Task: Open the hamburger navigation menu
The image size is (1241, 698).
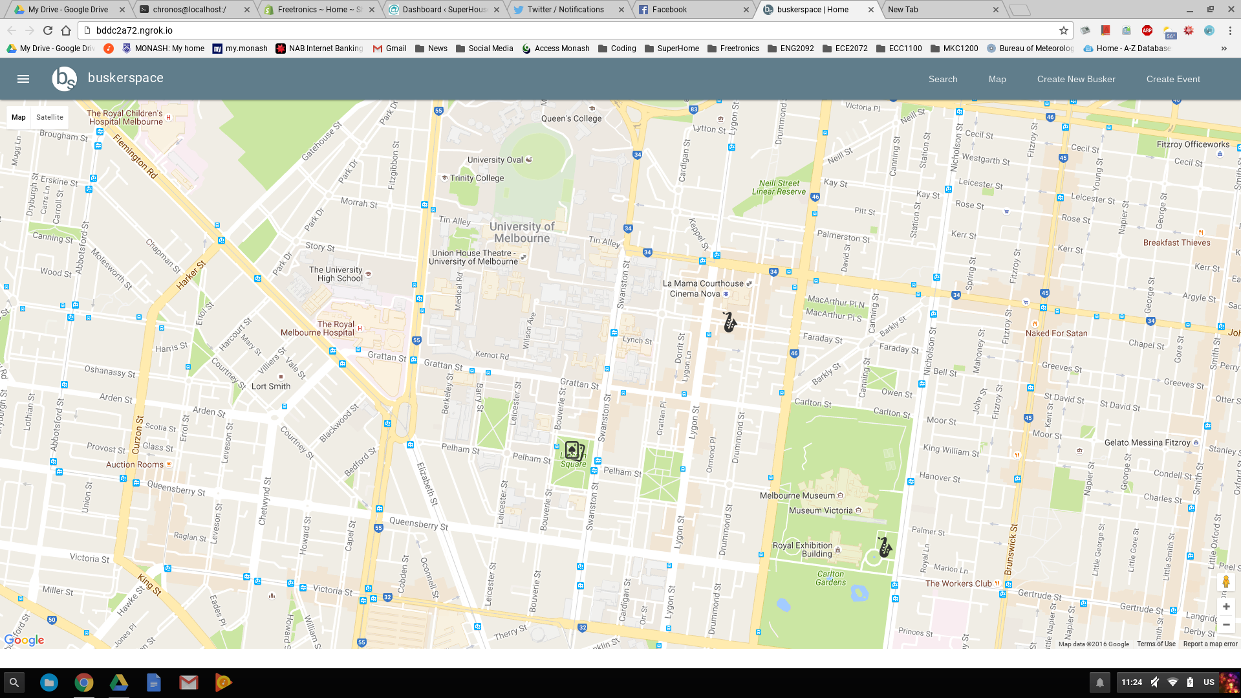Action: tap(23, 79)
